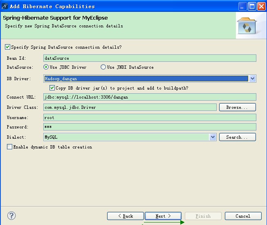Image resolution: width=267 pixels, height=225 pixels.
Task: Click the Connect URL input field
Action: coord(150,97)
